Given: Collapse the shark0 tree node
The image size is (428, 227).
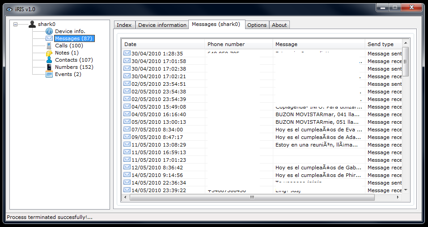Looking at the screenshot, I should pyautogui.click(x=16, y=24).
